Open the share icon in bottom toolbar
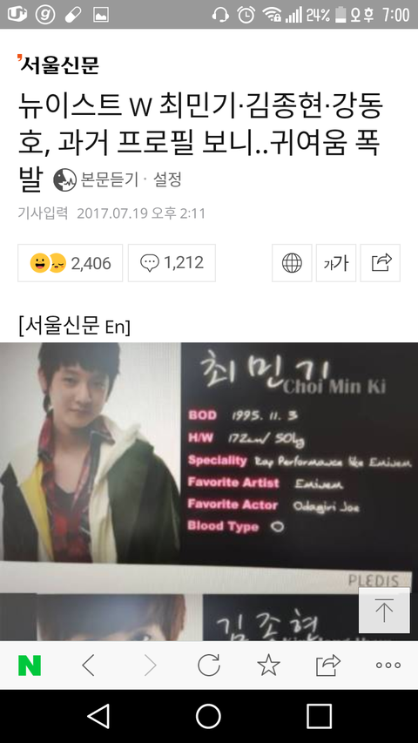418x743 pixels. click(x=328, y=665)
